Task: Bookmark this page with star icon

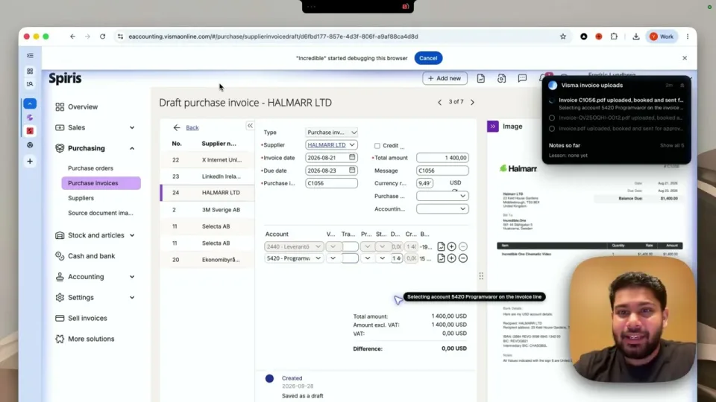Action: pyautogui.click(x=563, y=36)
